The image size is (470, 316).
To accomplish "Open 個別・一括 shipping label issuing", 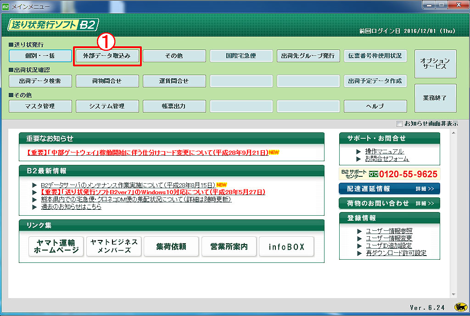I will pos(40,56).
